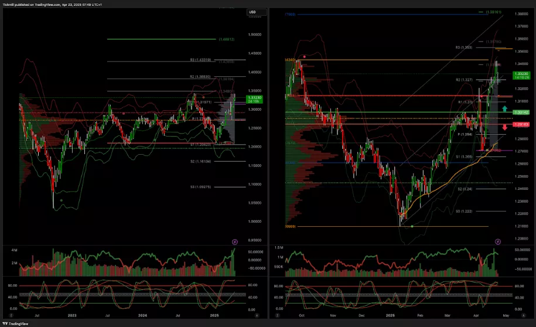Click the S3 (1.09275) pivot label on left chart

[x=200, y=187]
